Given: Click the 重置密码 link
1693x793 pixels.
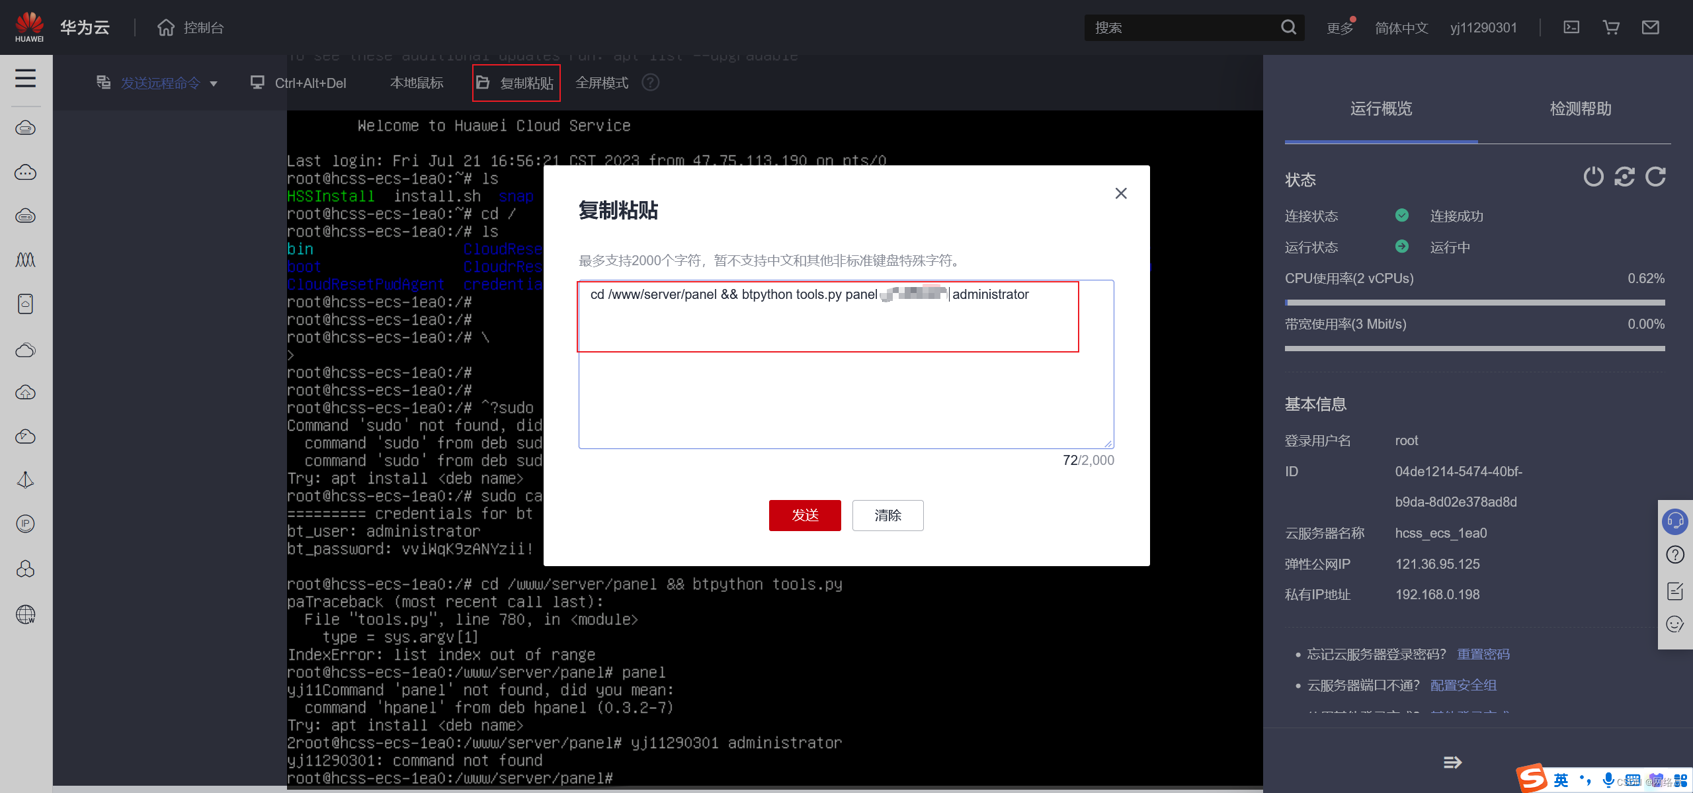Looking at the screenshot, I should pos(1483,654).
